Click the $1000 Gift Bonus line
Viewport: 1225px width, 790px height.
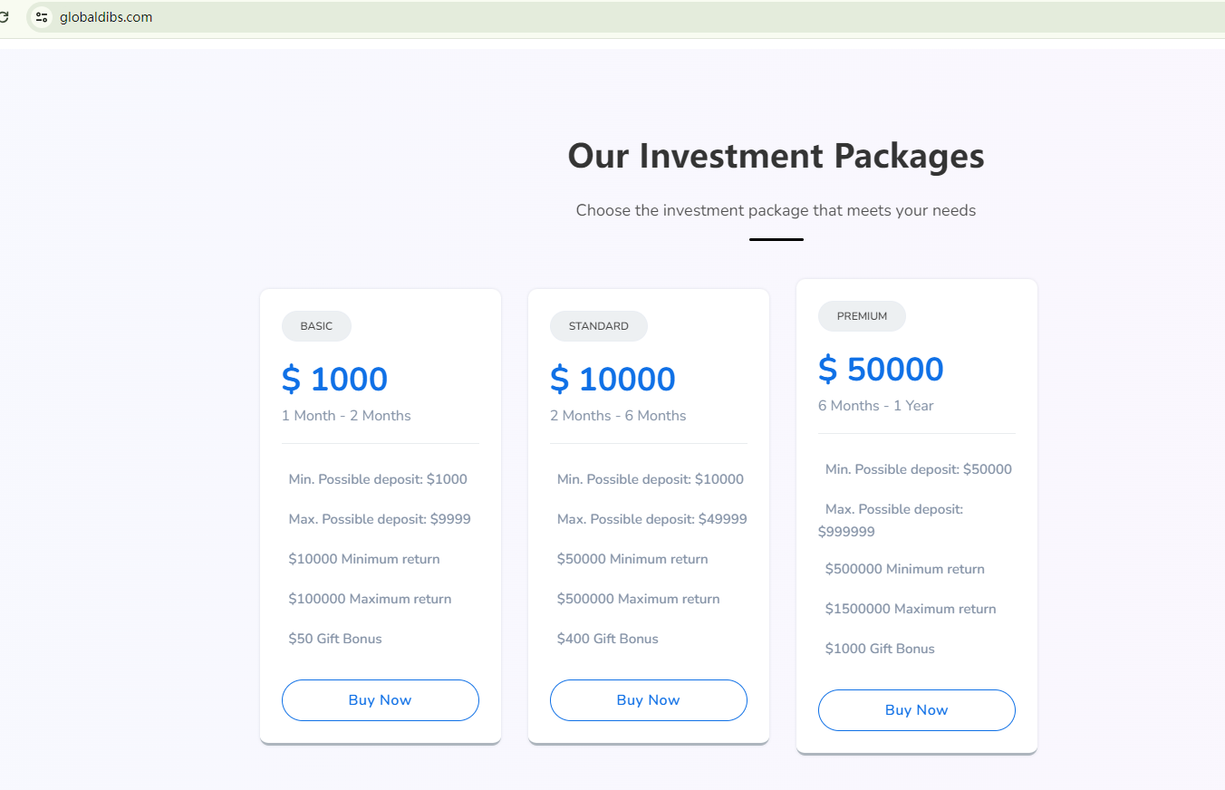[x=879, y=649]
